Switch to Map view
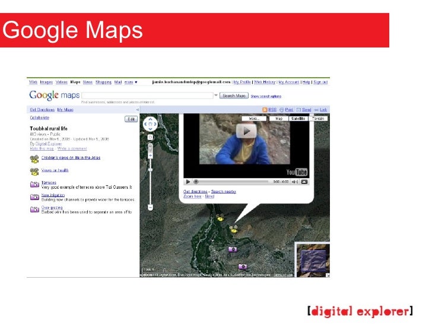This screenshot has width=432, height=324. [278, 119]
